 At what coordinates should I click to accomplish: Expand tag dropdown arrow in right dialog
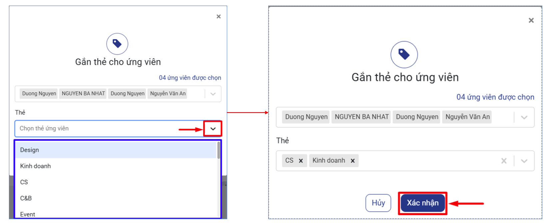coord(524,161)
